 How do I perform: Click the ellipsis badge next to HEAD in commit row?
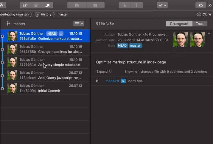61,34
